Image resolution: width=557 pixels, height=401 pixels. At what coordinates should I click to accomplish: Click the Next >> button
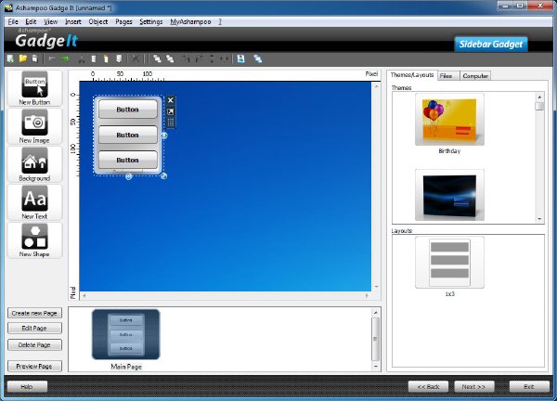pos(473,386)
